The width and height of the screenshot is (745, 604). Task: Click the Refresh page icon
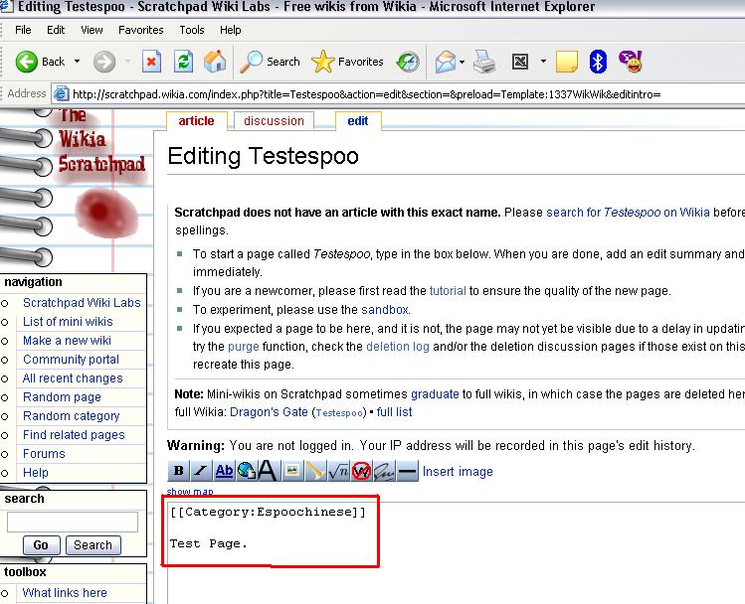click(x=183, y=62)
